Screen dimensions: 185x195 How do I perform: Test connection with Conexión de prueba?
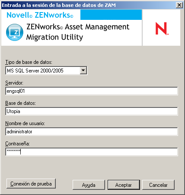[x=31, y=184]
